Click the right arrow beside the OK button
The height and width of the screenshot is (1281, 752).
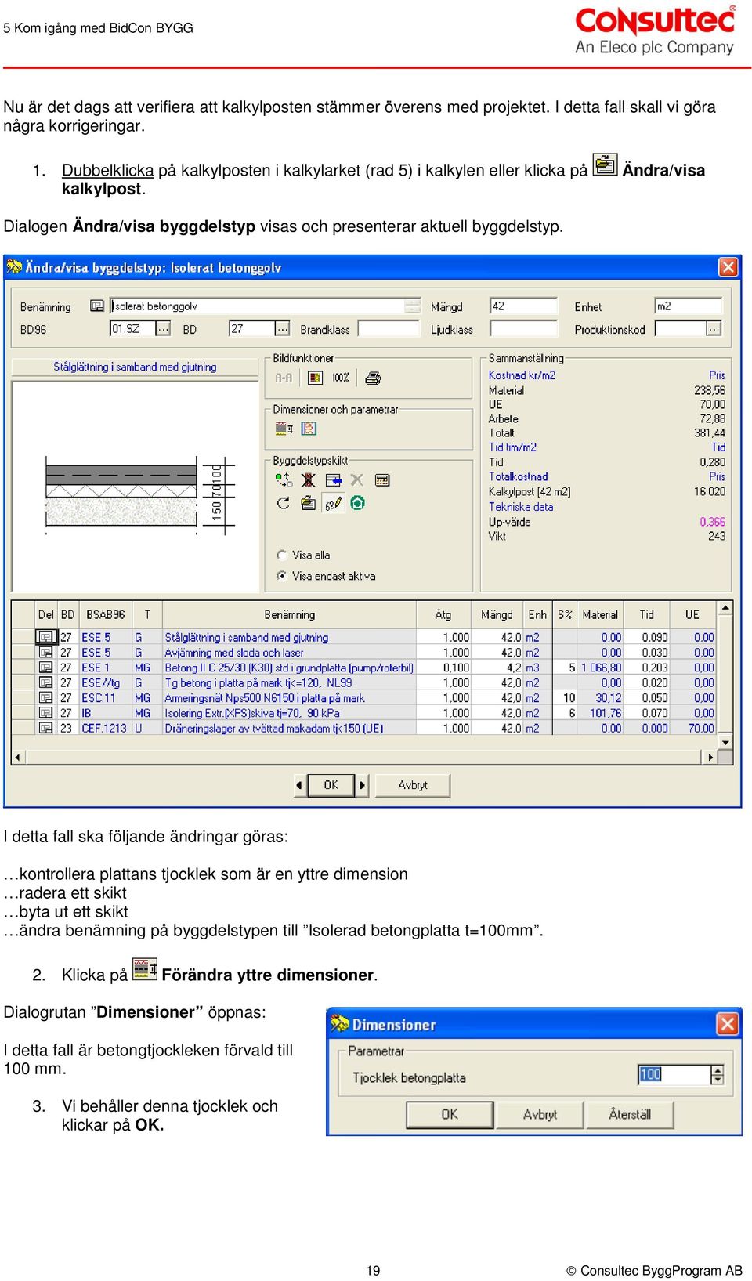click(x=362, y=785)
